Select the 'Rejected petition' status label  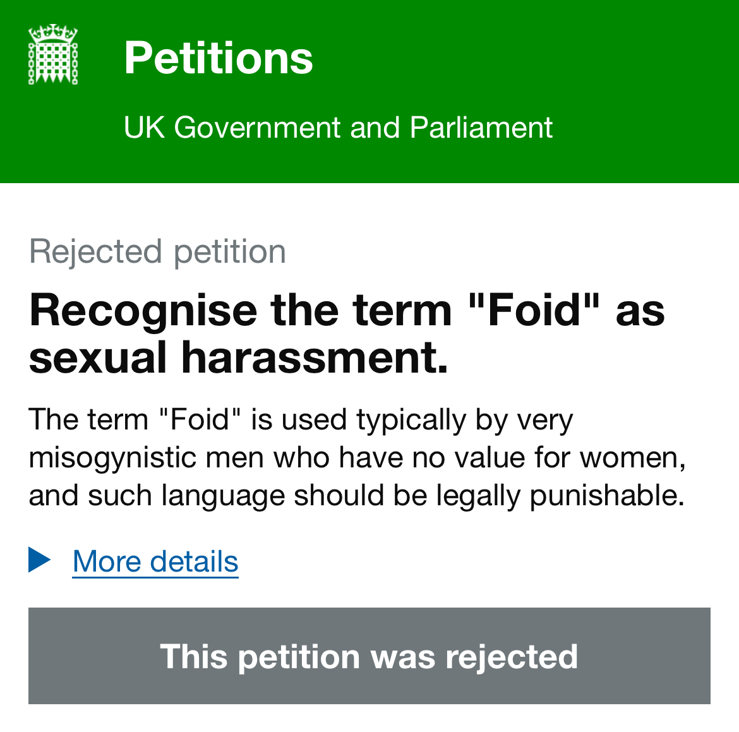(157, 251)
